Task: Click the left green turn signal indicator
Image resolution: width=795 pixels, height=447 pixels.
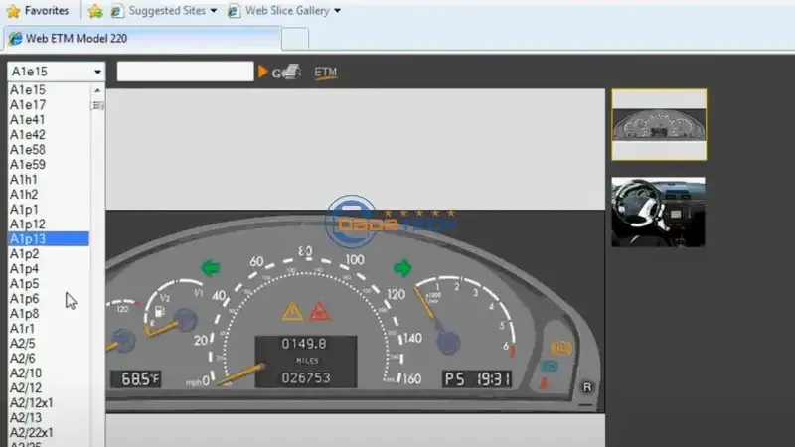Action: tap(211, 267)
